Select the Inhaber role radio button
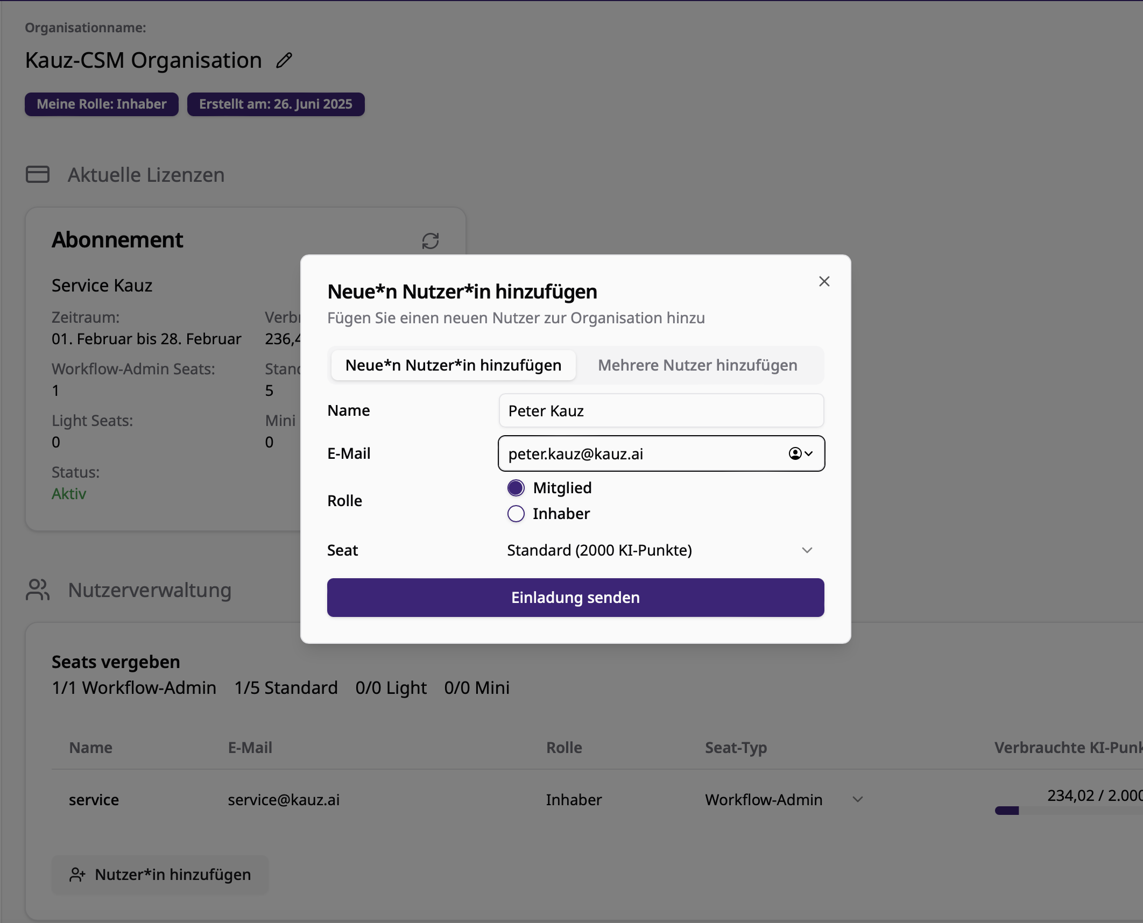Viewport: 1143px width, 923px height. 516,514
